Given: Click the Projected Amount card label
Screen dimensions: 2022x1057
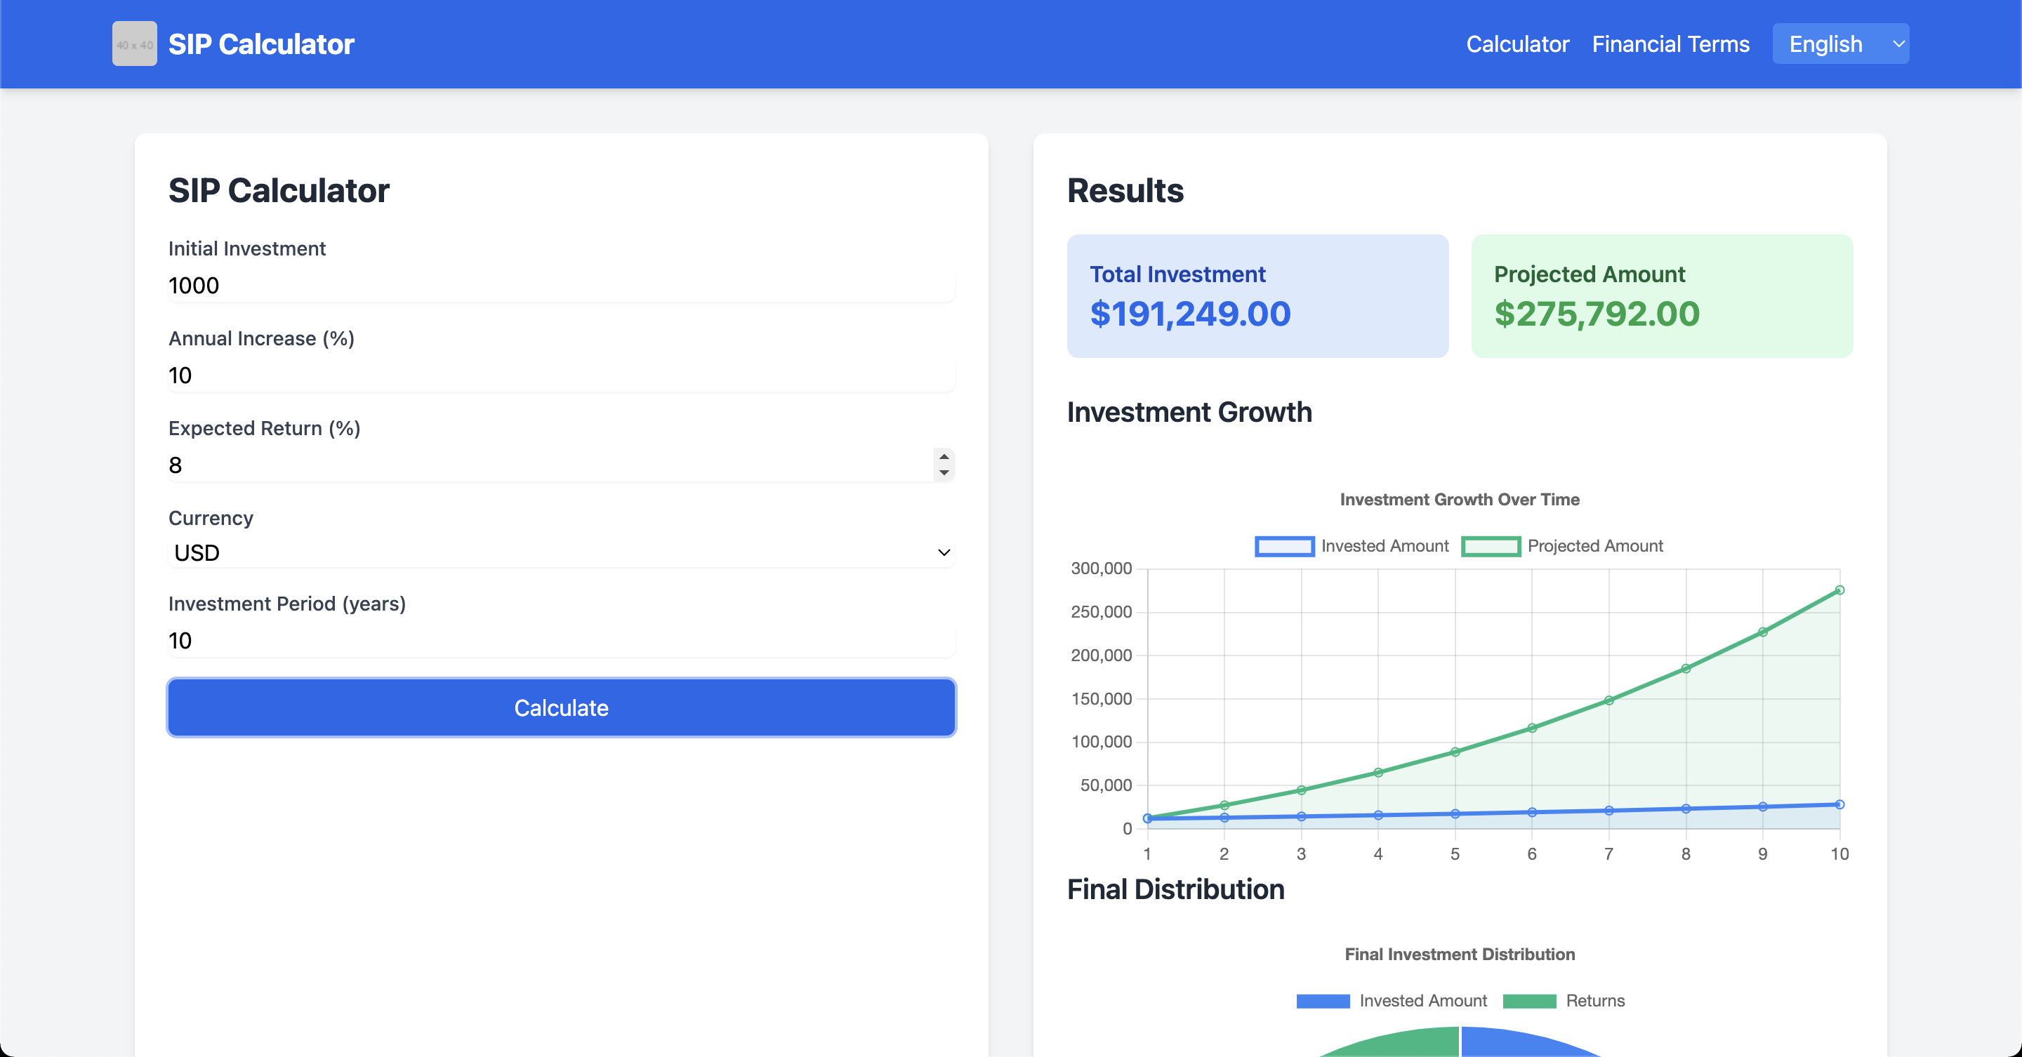Looking at the screenshot, I should coord(1589,274).
